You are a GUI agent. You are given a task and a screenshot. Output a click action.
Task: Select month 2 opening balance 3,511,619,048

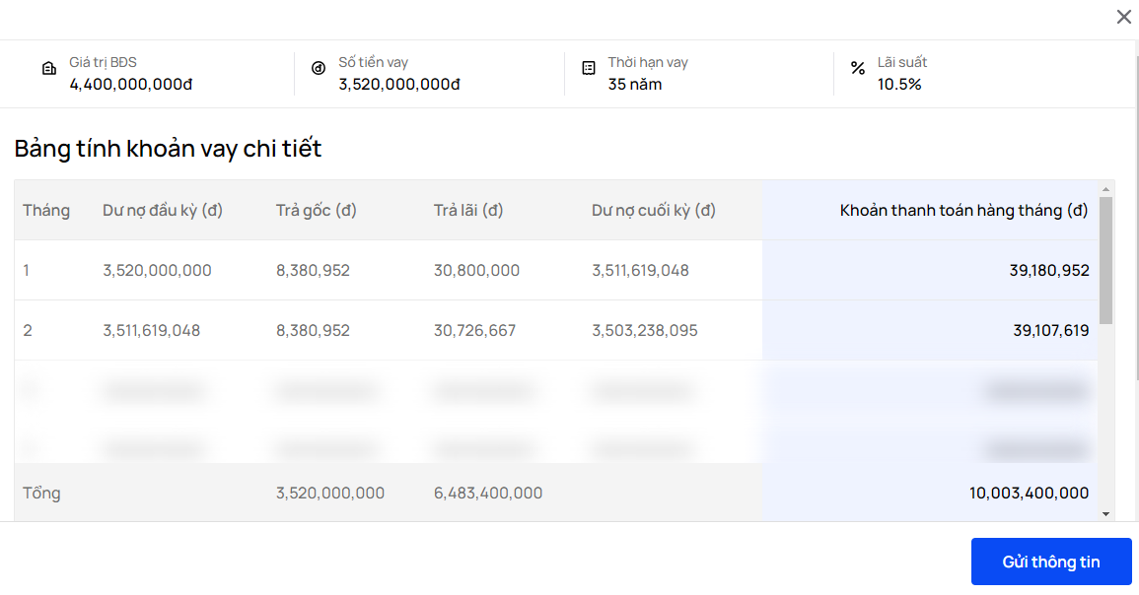151,331
